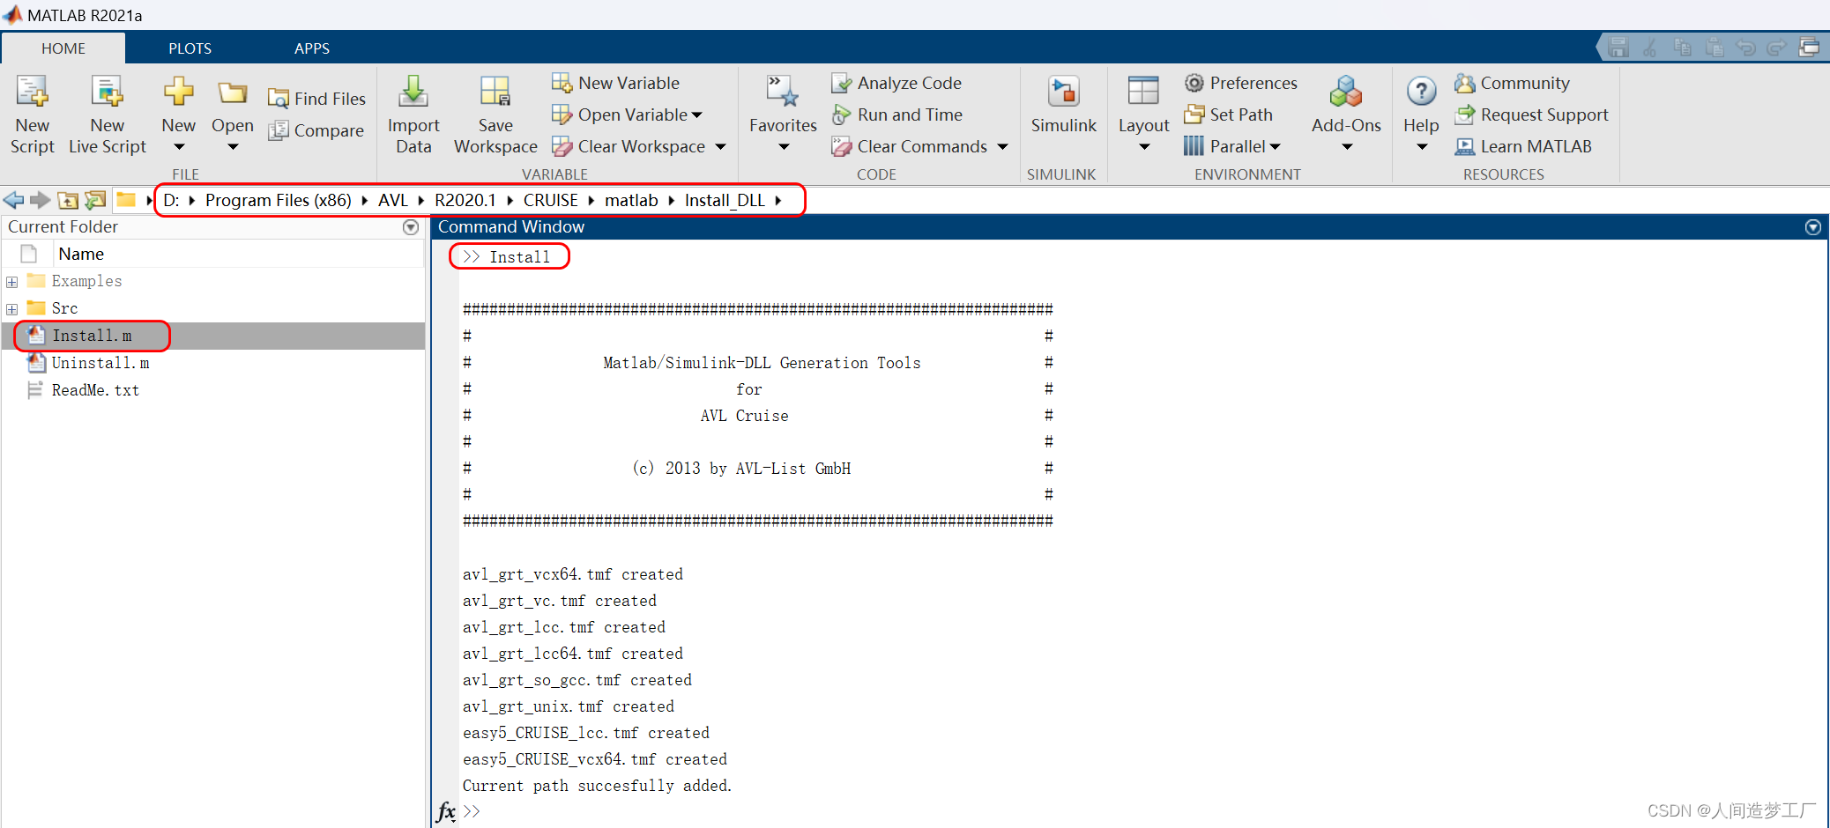
Task: Click the fx function browser icon
Action: [x=446, y=811]
